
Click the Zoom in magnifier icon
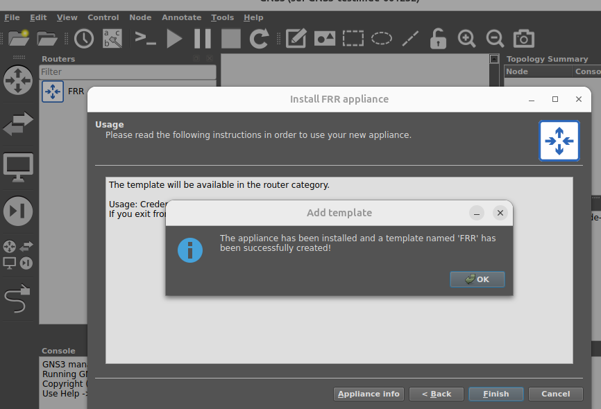pyautogui.click(x=466, y=38)
